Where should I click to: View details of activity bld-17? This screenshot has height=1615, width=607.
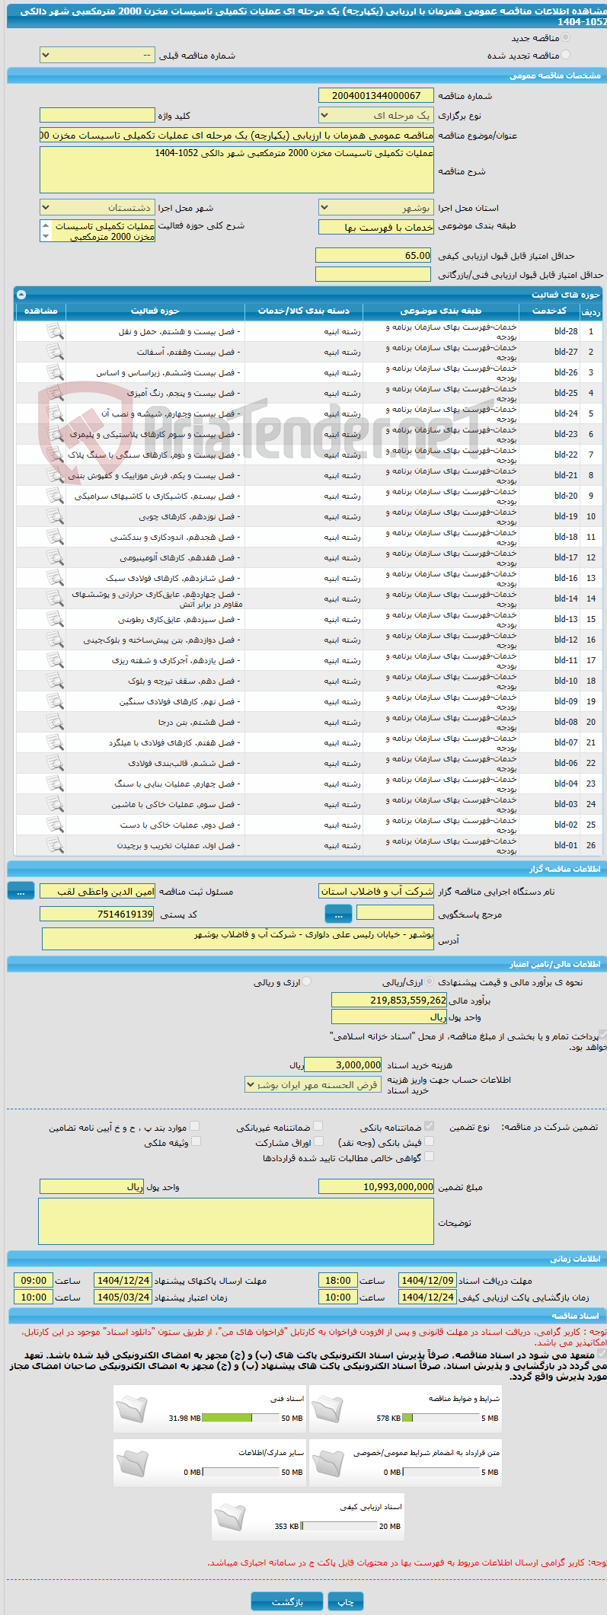(55, 557)
